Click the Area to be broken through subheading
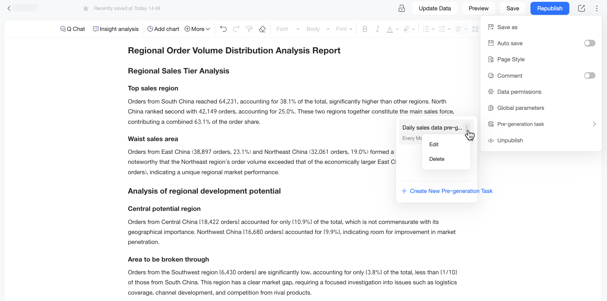 tap(168, 259)
